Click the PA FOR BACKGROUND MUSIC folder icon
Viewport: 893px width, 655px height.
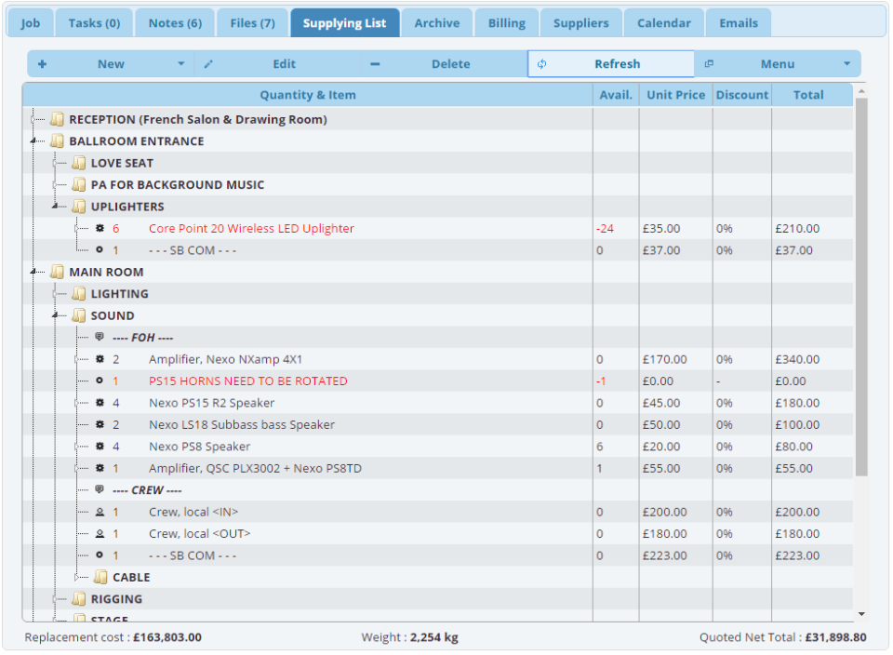pyautogui.click(x=78, y=184)
